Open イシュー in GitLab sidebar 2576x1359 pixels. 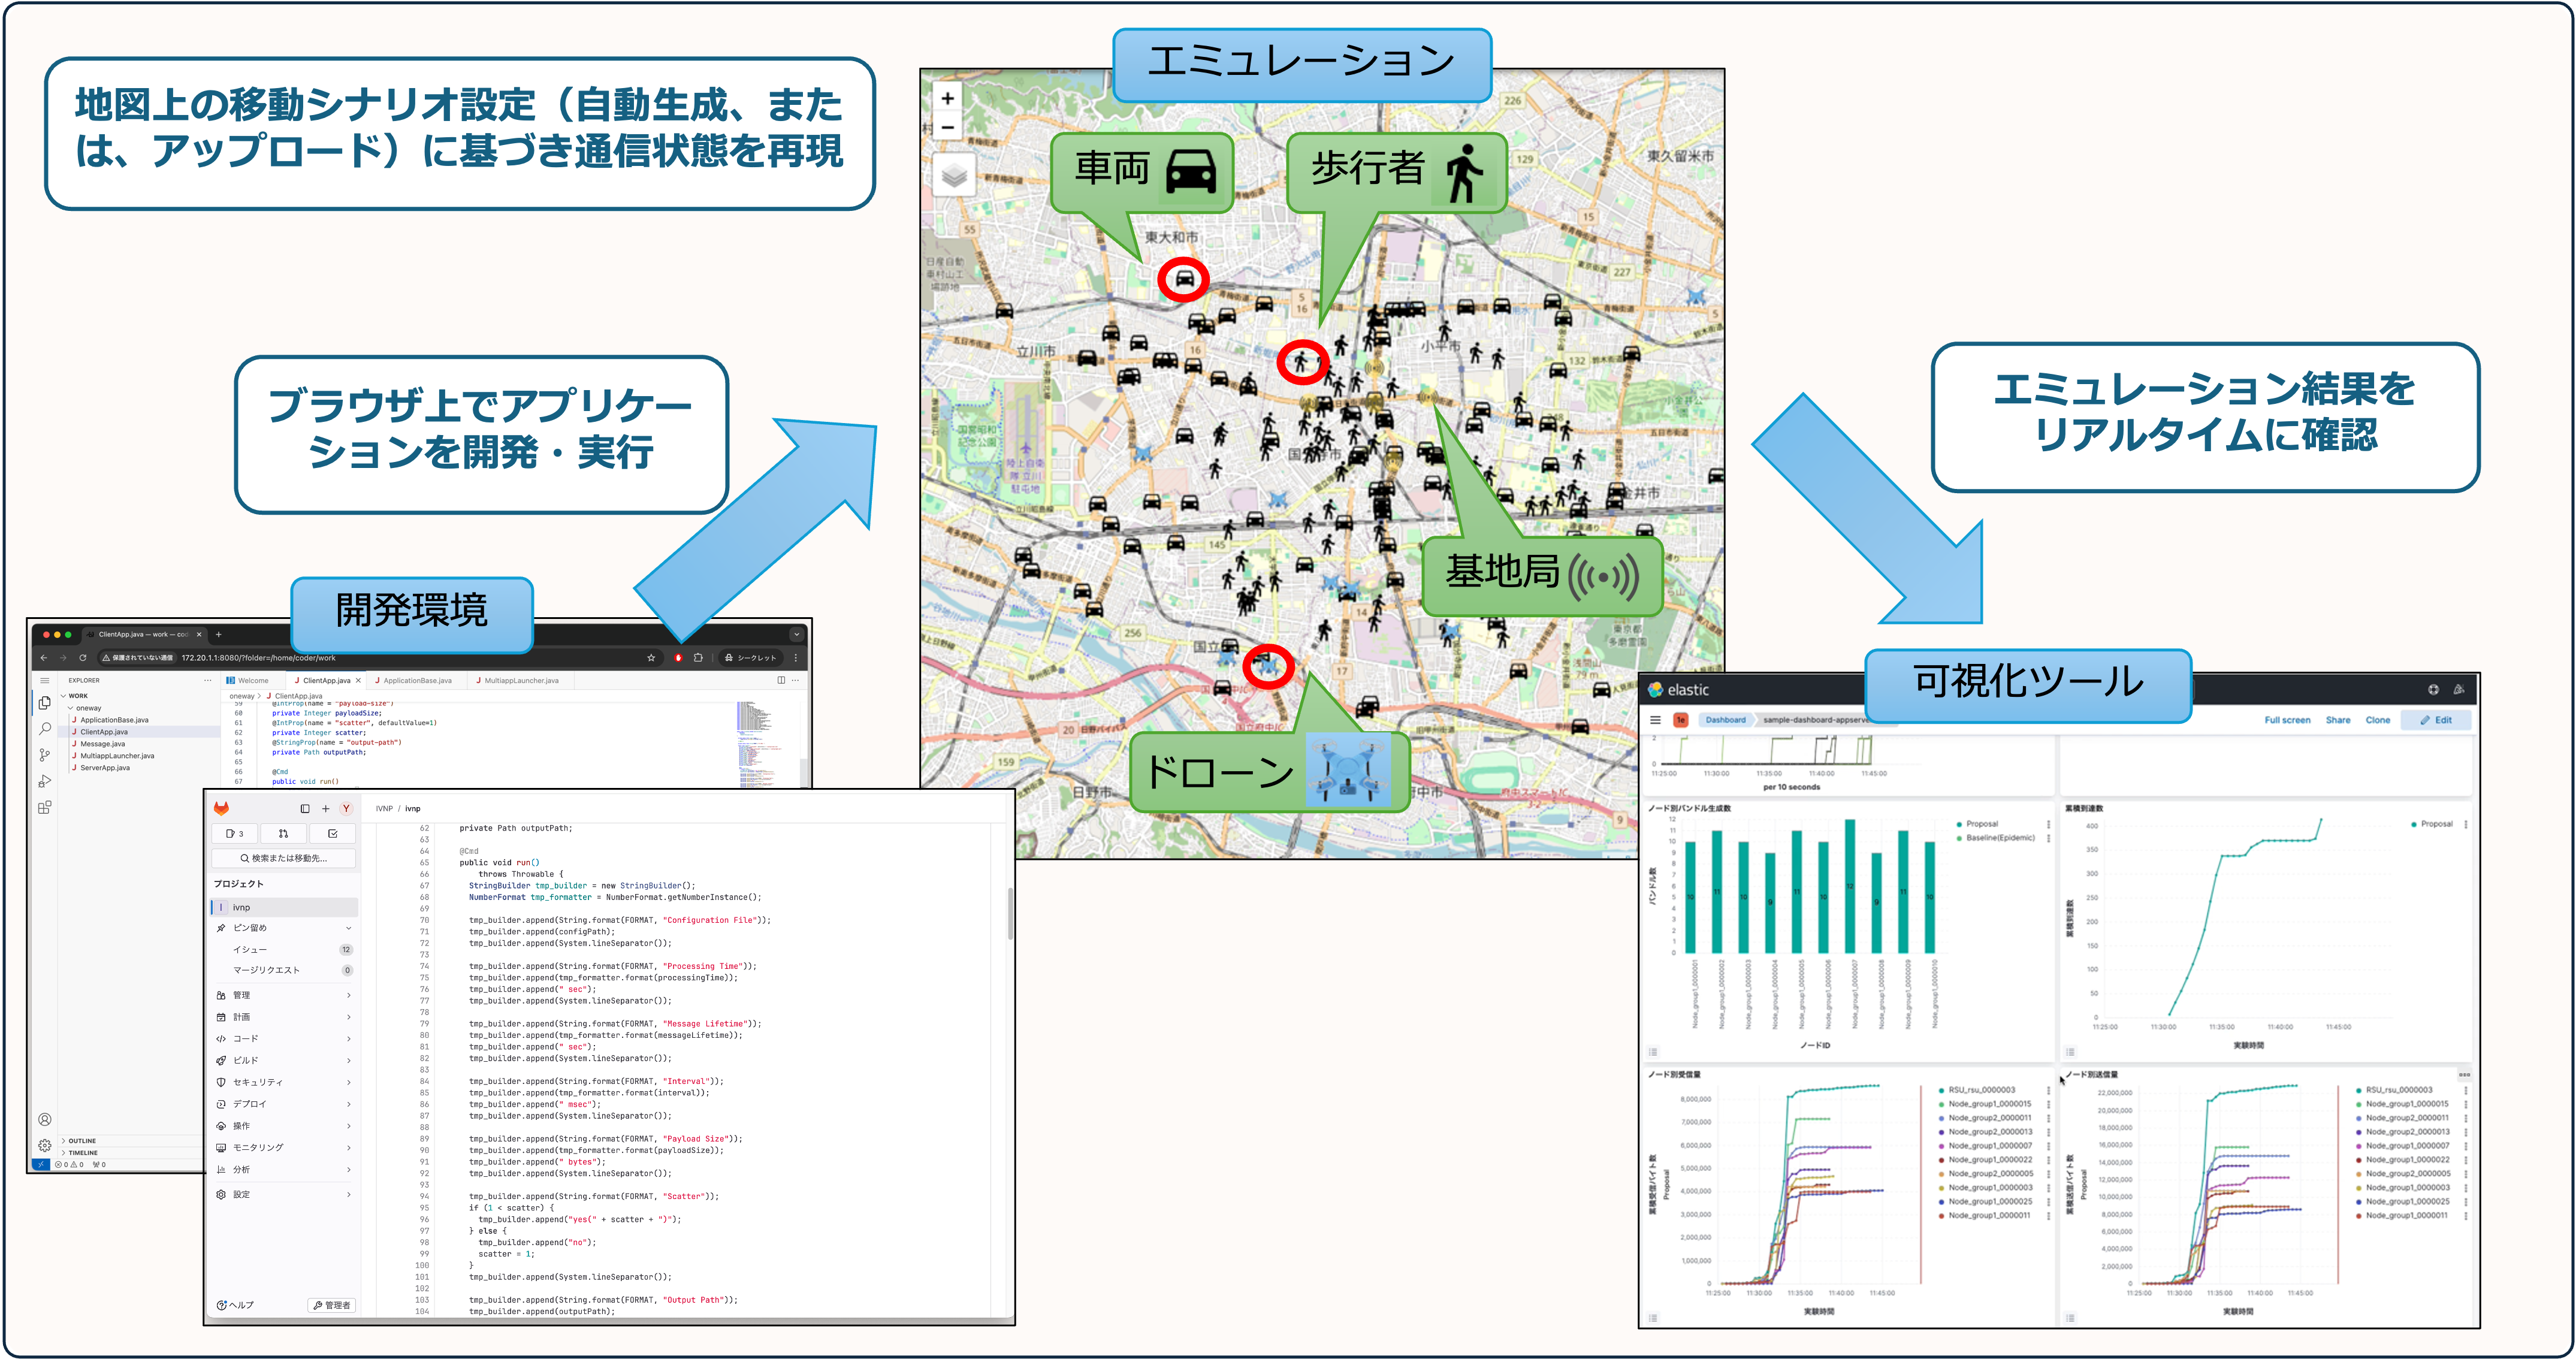pos(285,950)
